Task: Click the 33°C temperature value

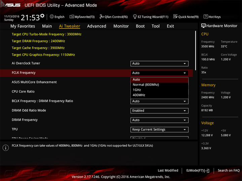Action: (224, 46)
